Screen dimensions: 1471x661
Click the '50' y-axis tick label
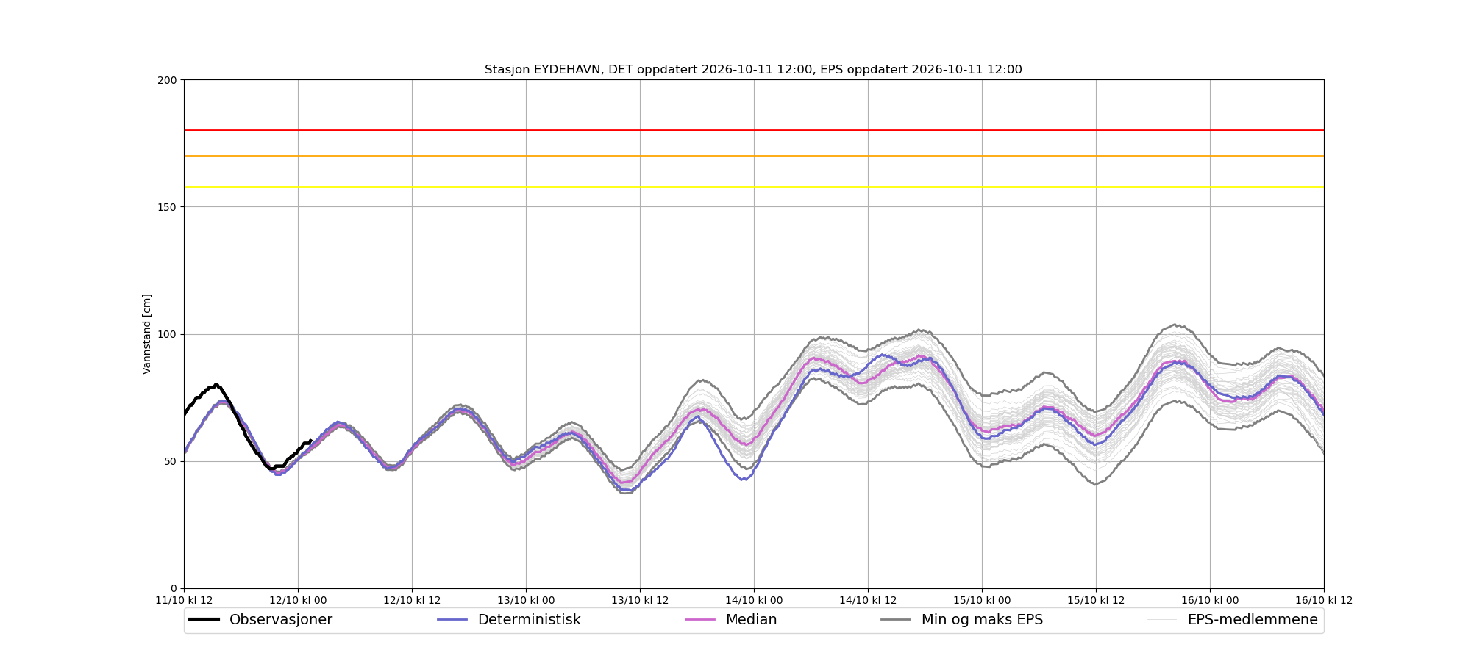click(171, 461)
